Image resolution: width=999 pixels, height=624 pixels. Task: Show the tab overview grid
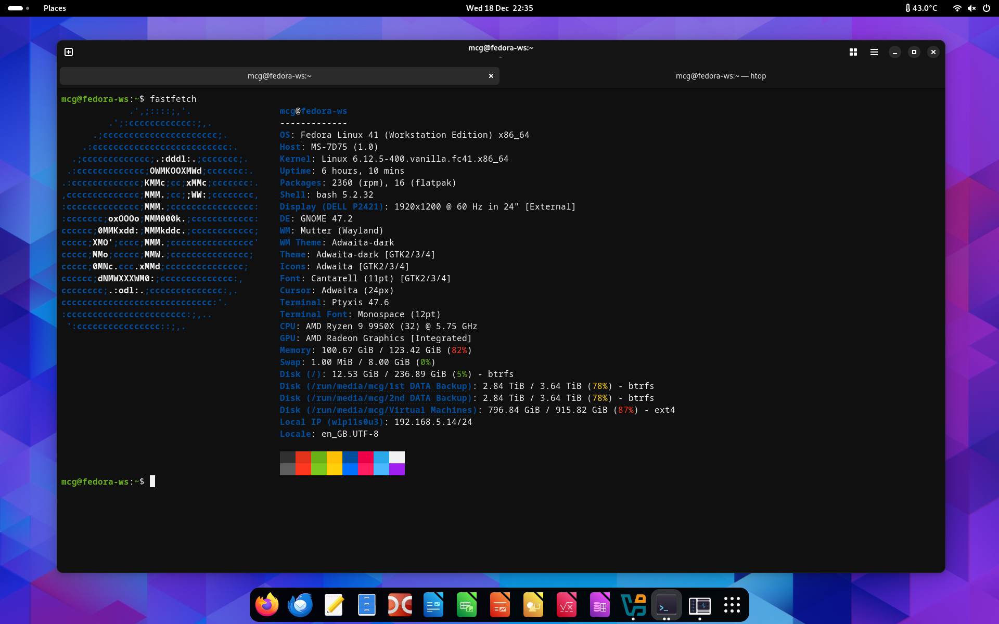click(x=853, y=52)
